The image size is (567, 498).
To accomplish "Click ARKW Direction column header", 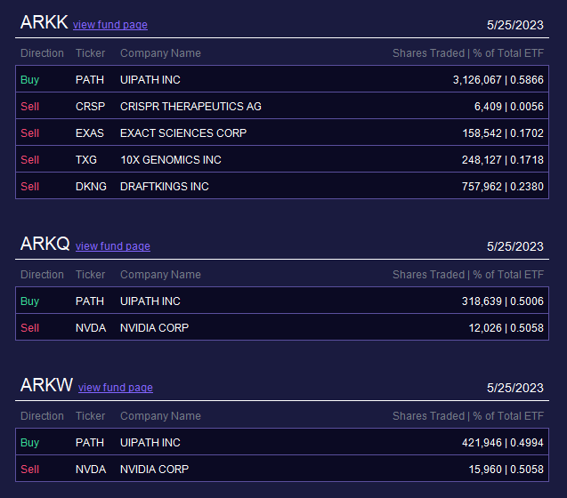I will pos(42,416).
